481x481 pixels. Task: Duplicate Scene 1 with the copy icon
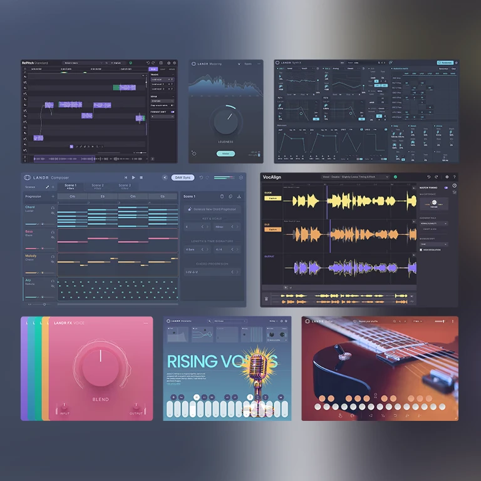230,196
